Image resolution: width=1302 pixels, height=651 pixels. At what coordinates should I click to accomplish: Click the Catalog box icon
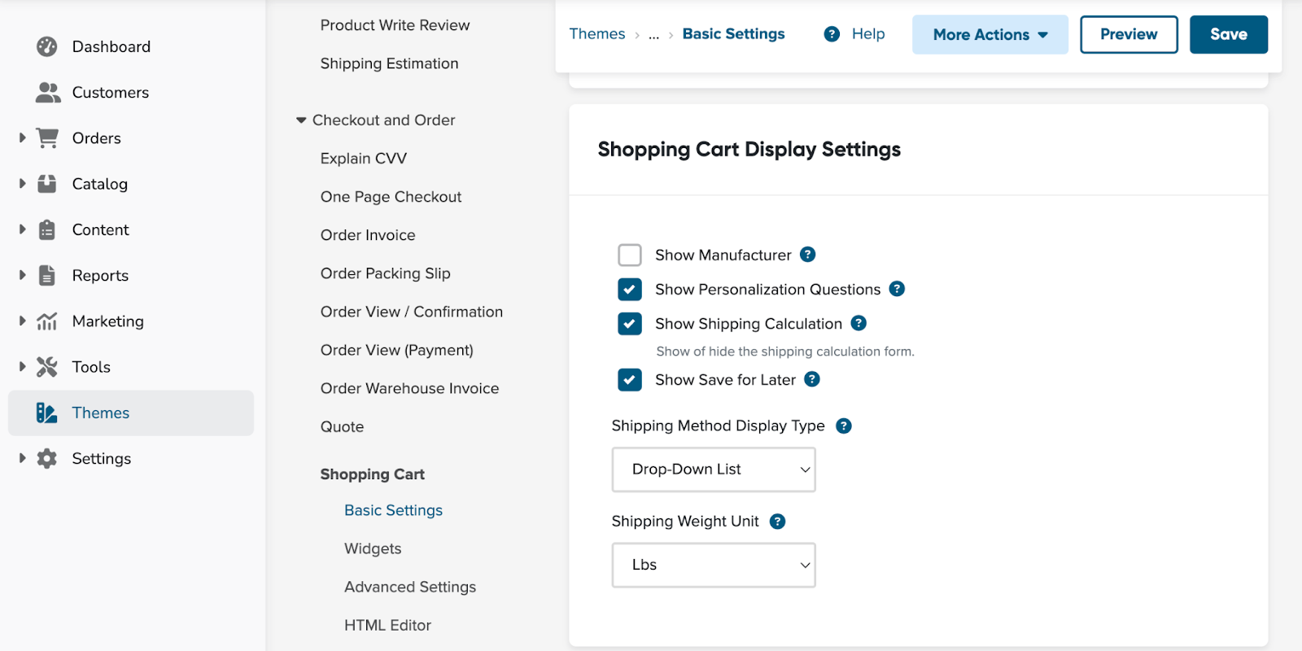tap(47, 184)
